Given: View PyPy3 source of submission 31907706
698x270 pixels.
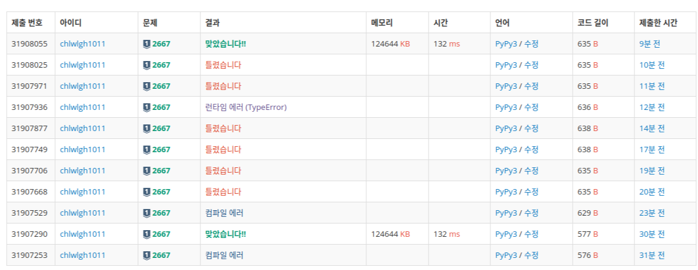Looking at the screenshot, I should (x=506, y=170).
